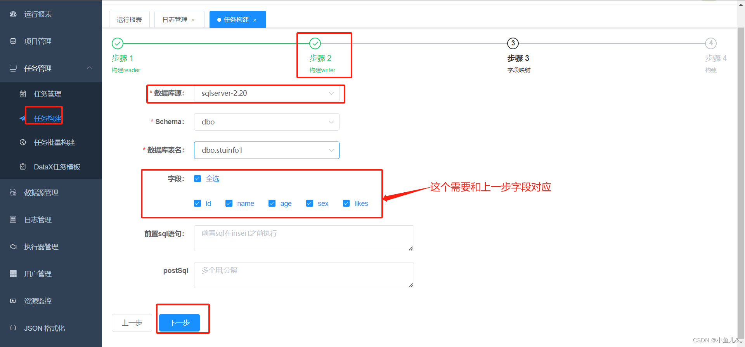Click the 项目管理 sidebar icon
This screenshot has width=745, height=347.
pos(13,41)
